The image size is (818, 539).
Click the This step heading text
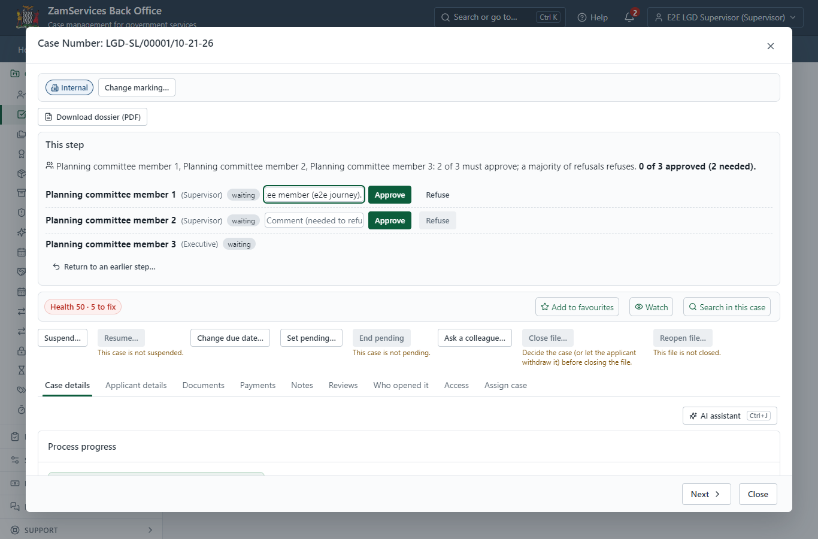65,145
